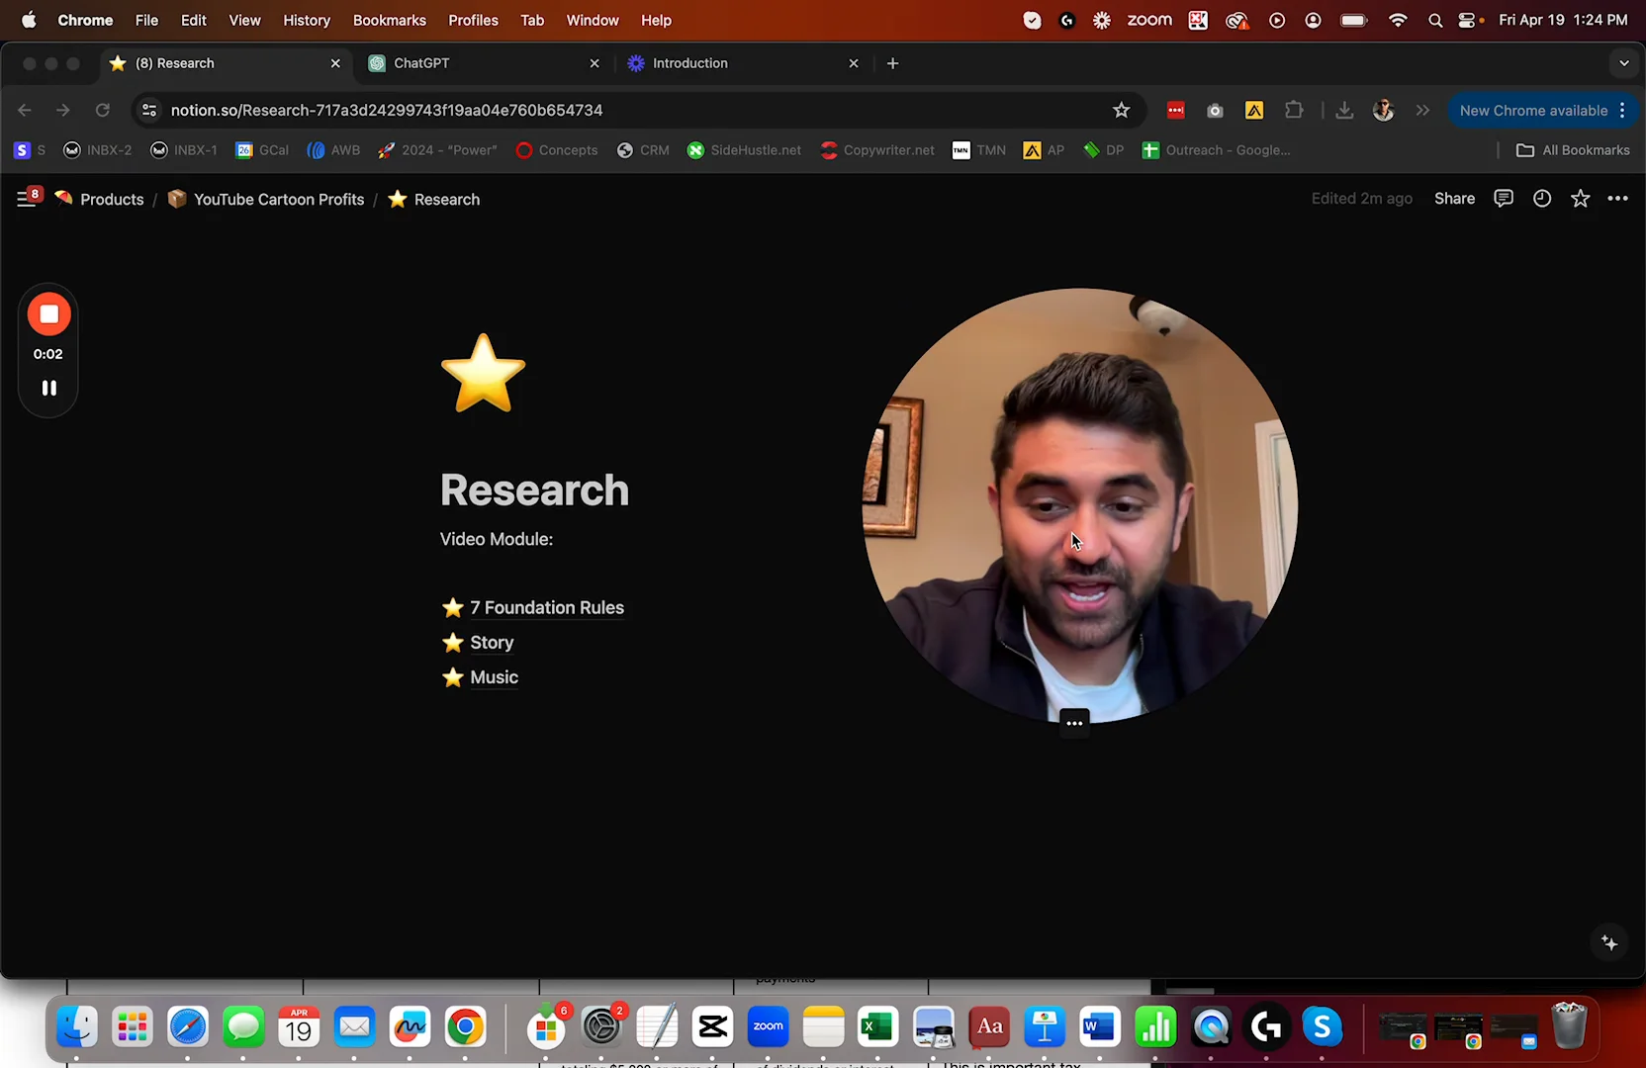The image size is (1646, 1068).
Task: Click the large star page icon
Action: pos(483,374)
